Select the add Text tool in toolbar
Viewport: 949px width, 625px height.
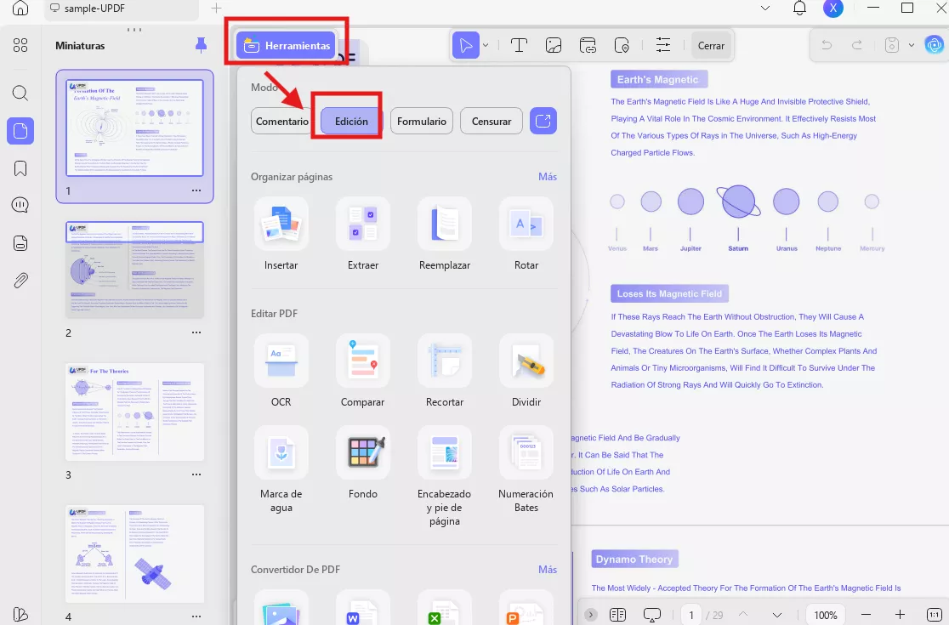coord(519,45)
